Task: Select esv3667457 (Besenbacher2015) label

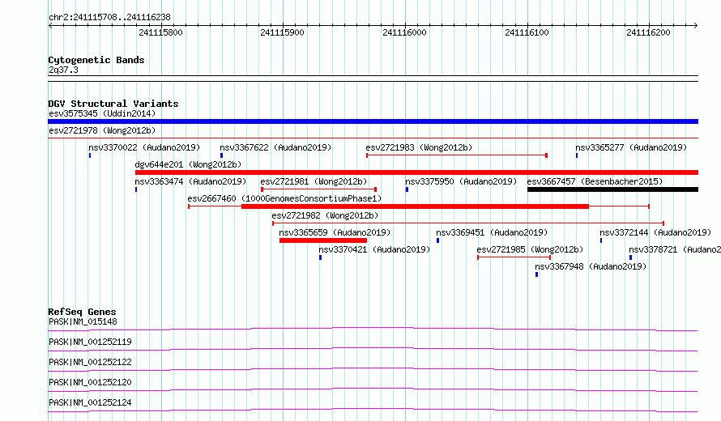Action: [x=595, y=181]
